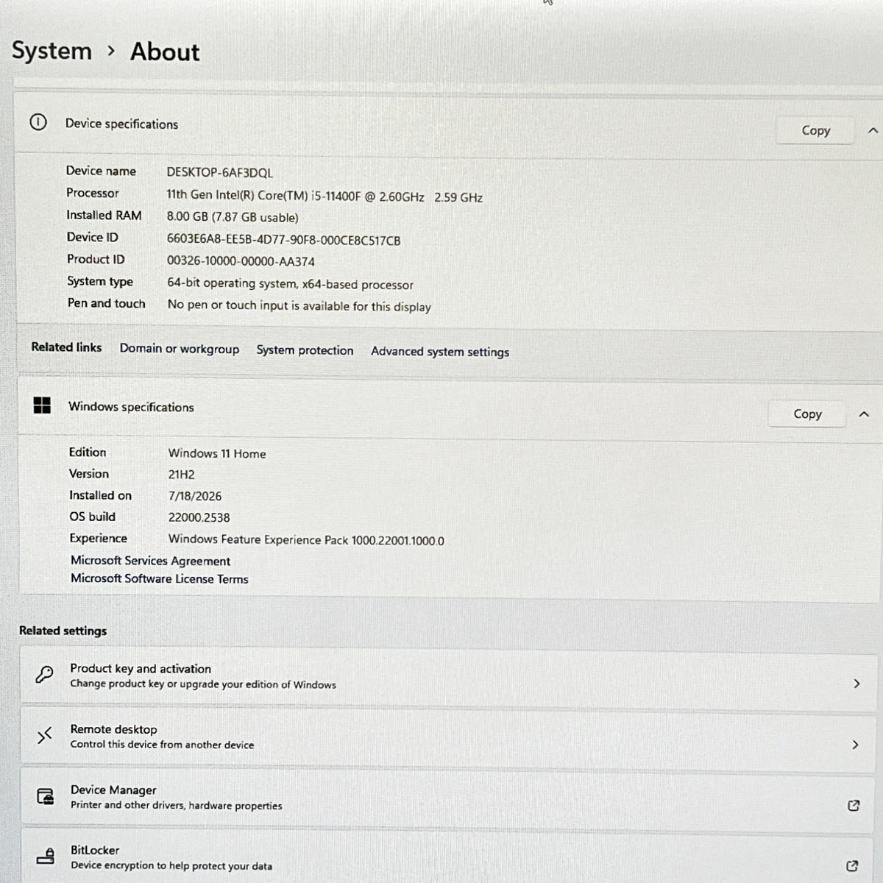This screenshot has width=883, height=883.
Task: Copy the device specifications
Action: click(x=815, y=130)
